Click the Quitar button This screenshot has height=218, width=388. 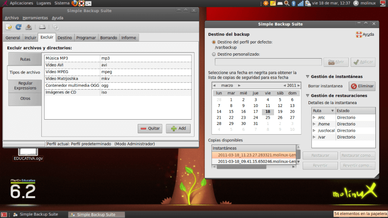pyautogui.click(x=150, y=128)
